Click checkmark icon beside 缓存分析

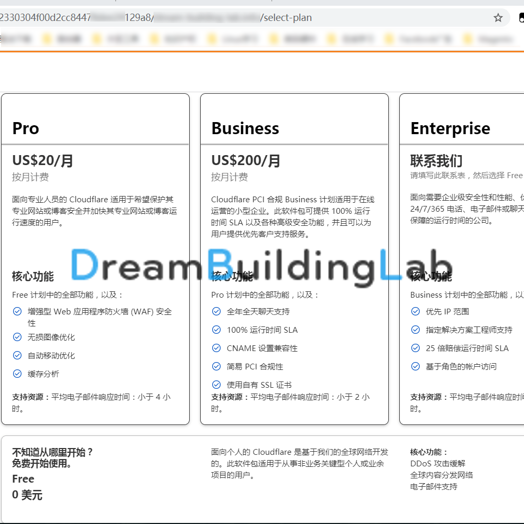pos(17,374)
